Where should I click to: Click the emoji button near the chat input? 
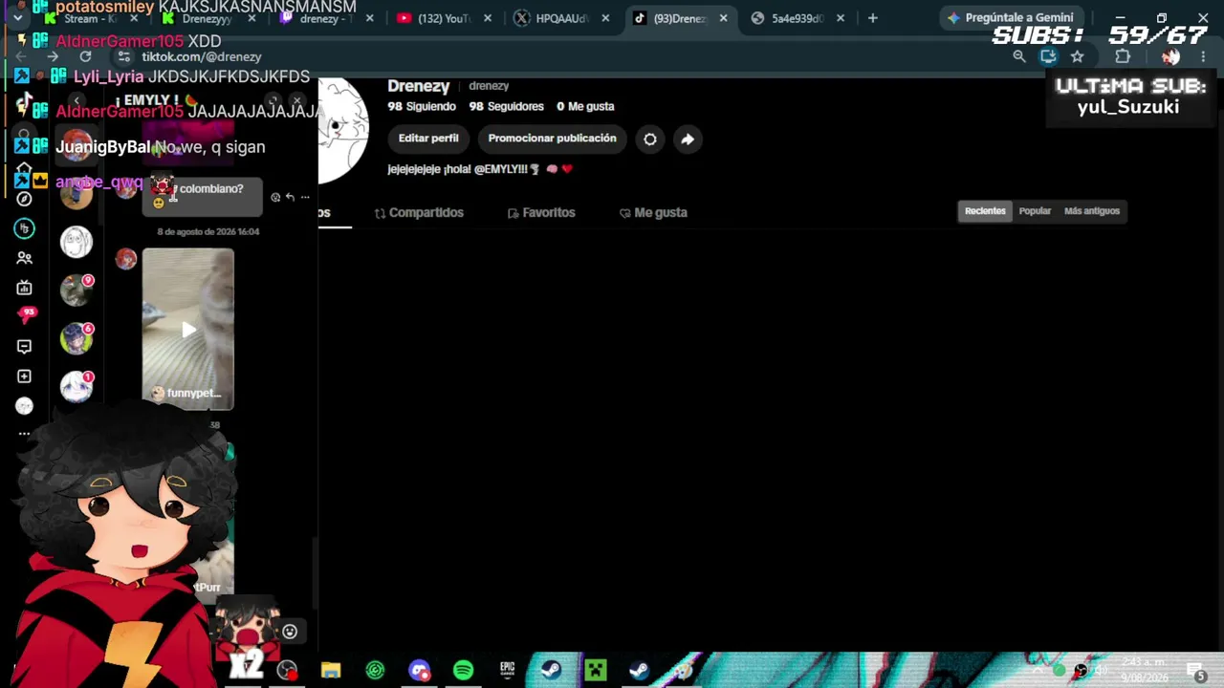coord(290,632)
